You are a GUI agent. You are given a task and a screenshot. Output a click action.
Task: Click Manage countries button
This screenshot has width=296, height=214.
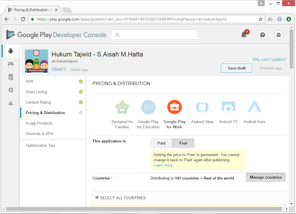point(266,177)
